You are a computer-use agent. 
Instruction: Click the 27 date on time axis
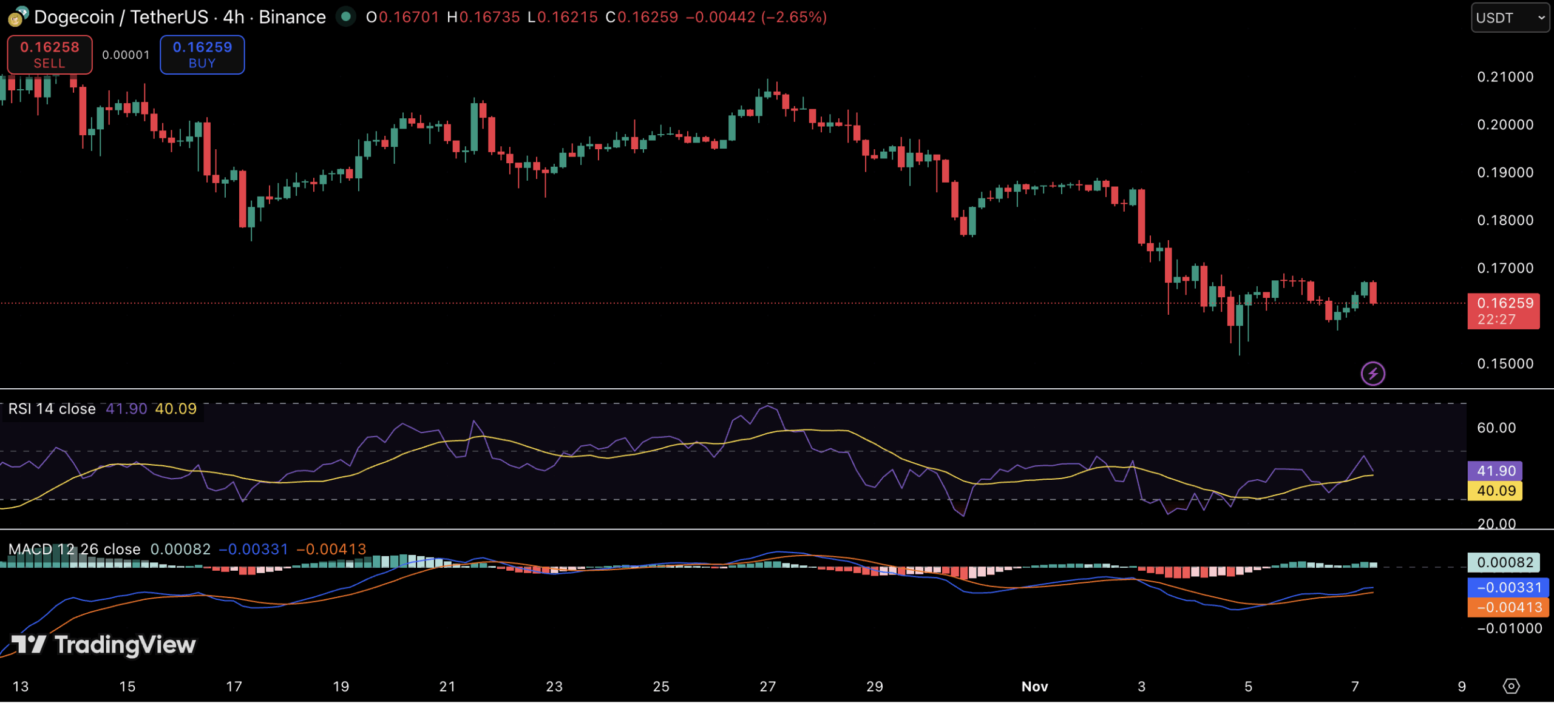coord(767,686)
